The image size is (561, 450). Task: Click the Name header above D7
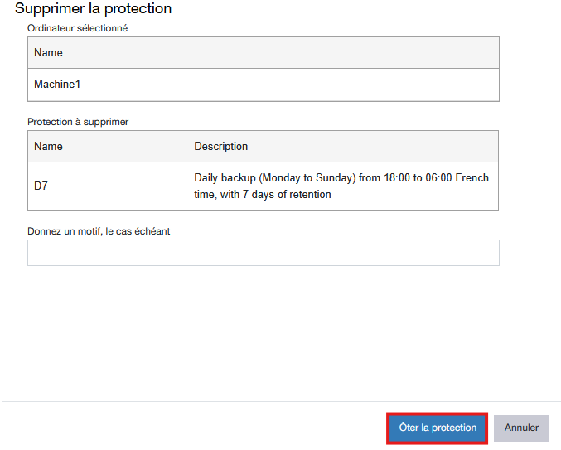click(x=48, y=146)
